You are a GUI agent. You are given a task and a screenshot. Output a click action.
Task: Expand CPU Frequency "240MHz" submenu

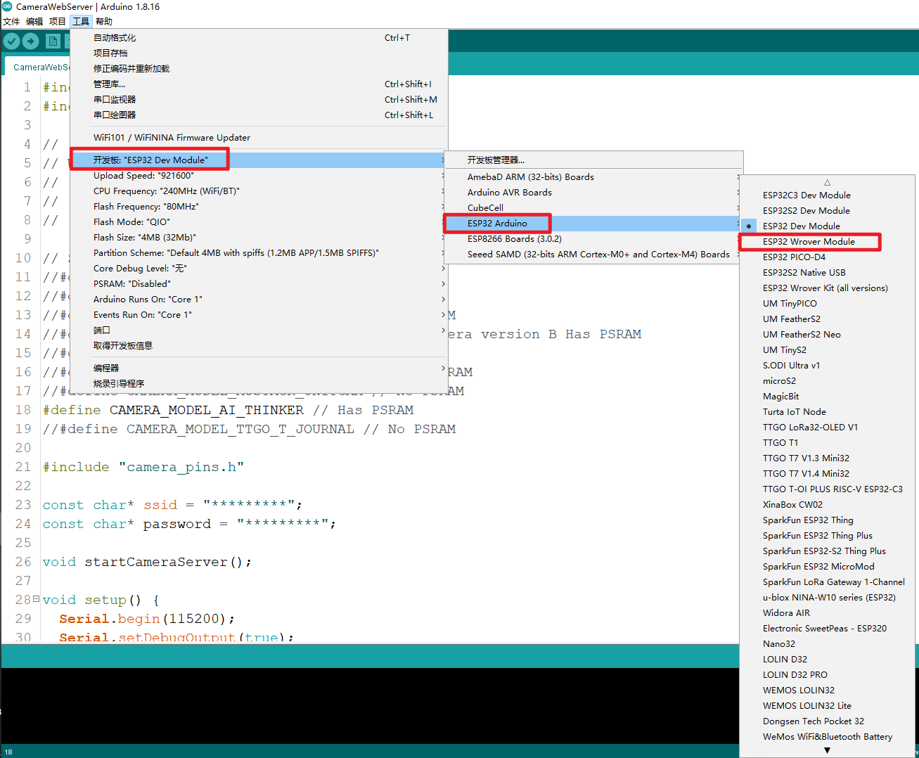click(259, 191)
